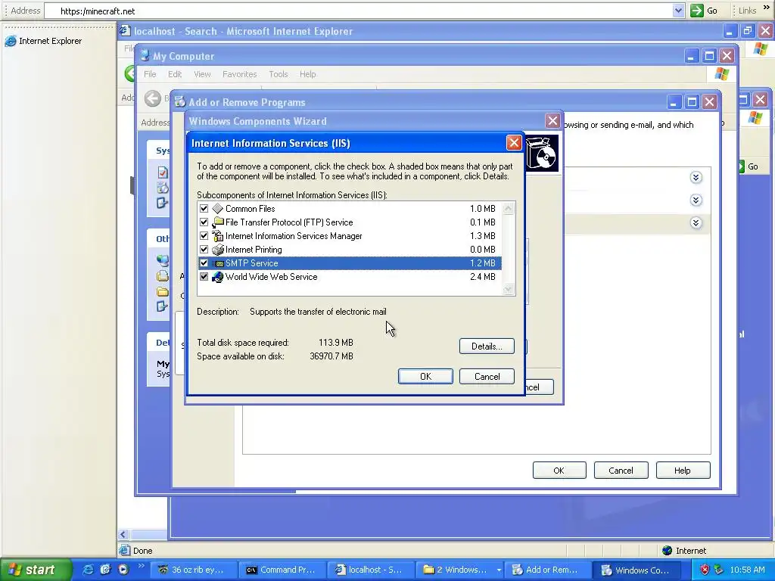Open the Help menu in My Computer
This screenshot has width=775, height=581.
tap(307, 74)
